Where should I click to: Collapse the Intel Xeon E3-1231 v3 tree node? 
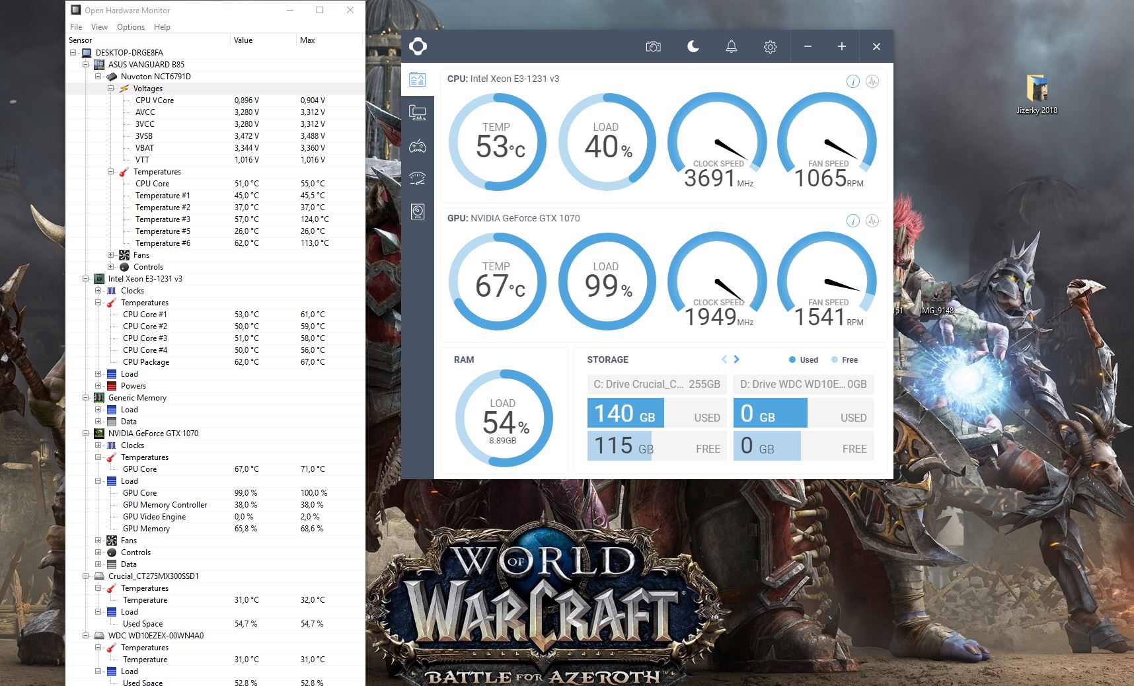pos(86,279)
